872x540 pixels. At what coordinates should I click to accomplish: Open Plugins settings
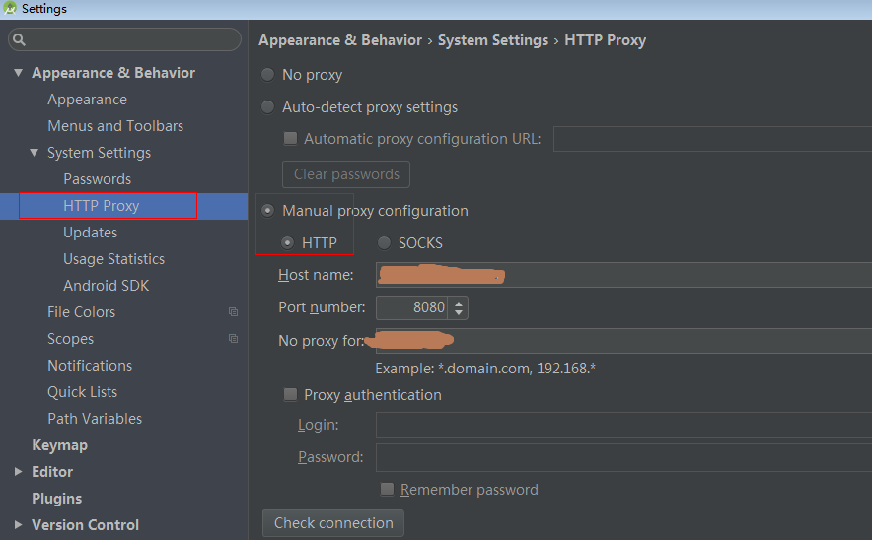tap(57, 499)
